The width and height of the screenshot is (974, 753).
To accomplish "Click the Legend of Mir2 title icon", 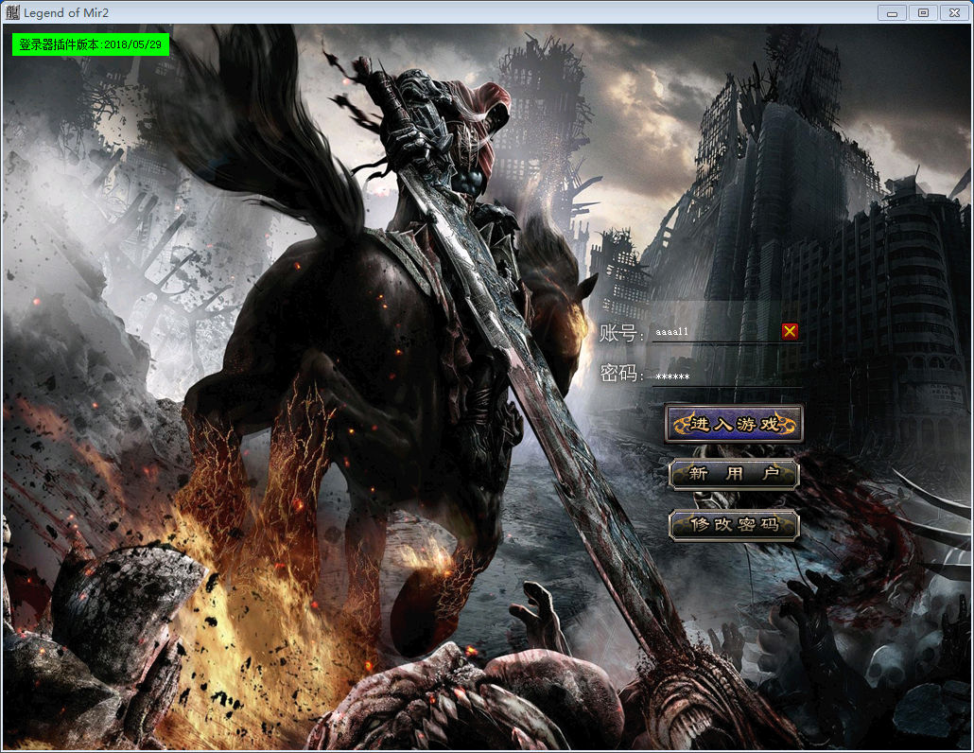I will [11, 12].
